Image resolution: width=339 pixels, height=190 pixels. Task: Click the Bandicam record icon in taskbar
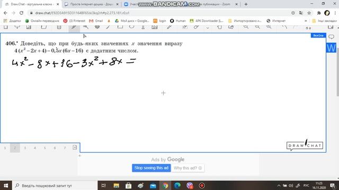(x=202, y=185)
